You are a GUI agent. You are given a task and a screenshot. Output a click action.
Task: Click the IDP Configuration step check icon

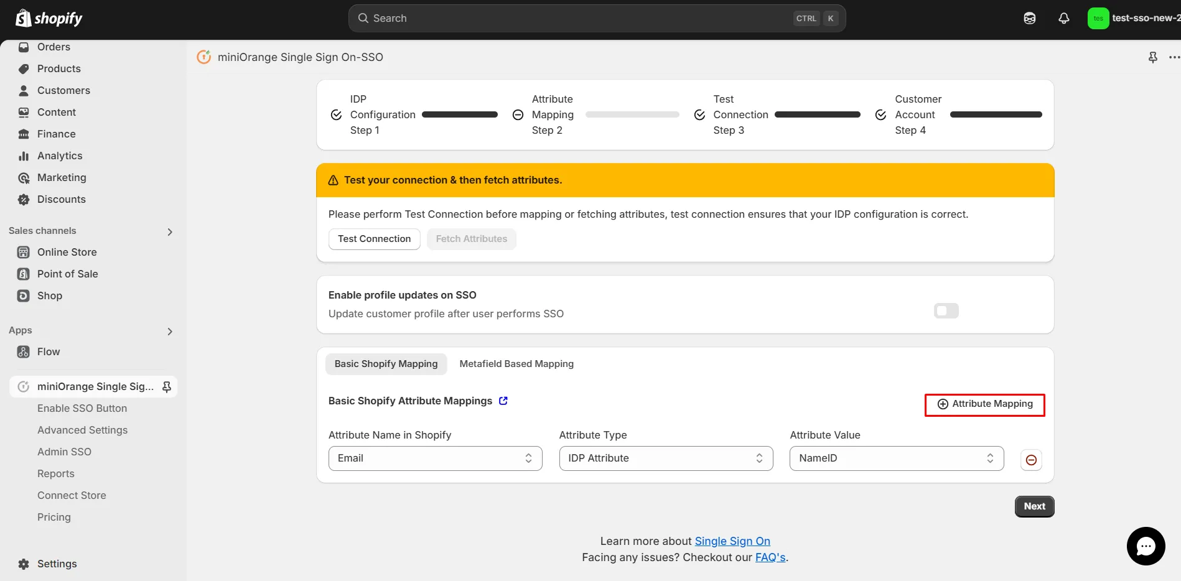(x=336, y=114)
